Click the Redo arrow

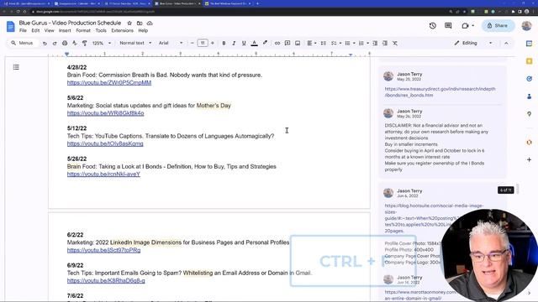click(x=55, y=43)
